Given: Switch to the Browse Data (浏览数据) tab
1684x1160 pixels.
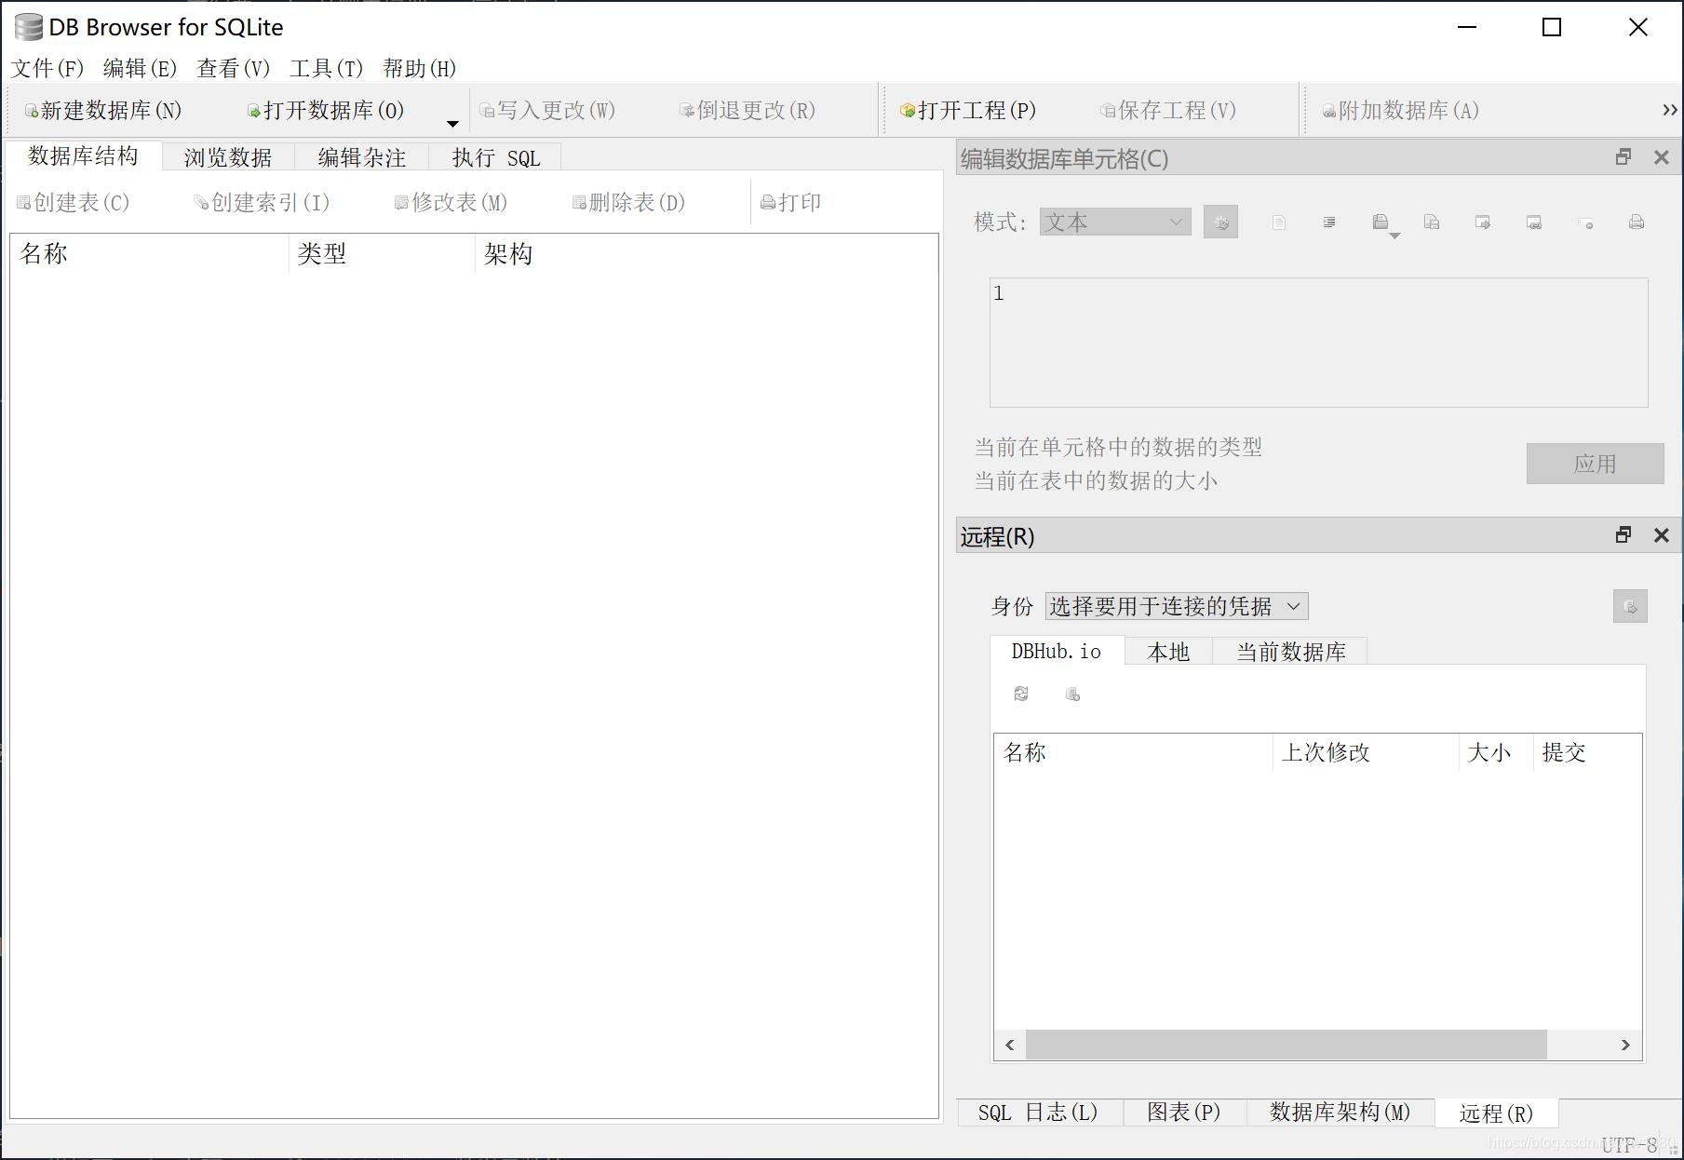Looking at the screenshot, I should tap(228, 157).
